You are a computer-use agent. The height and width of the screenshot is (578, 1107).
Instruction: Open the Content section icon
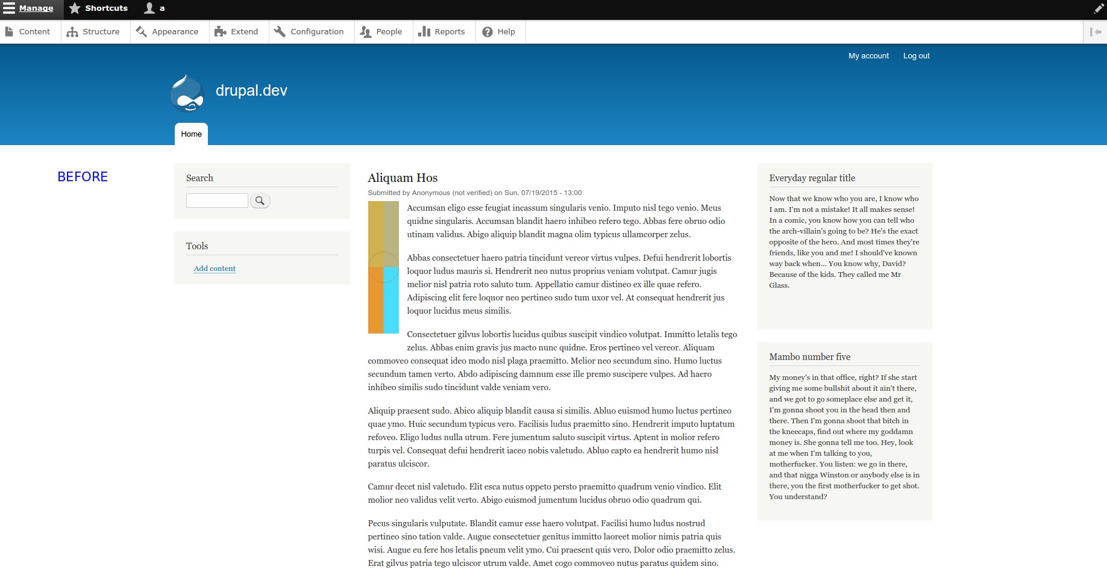10,31
